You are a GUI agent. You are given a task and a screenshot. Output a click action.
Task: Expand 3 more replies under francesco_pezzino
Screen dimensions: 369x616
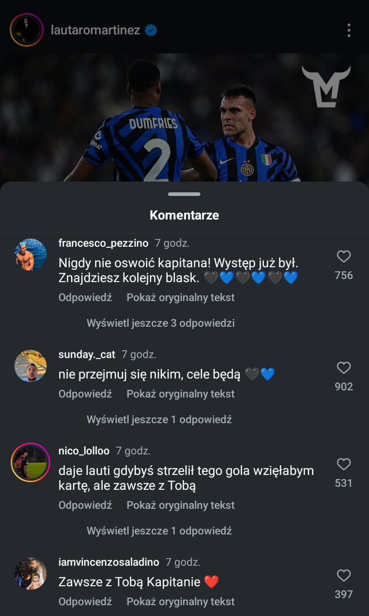pos(160,323)
